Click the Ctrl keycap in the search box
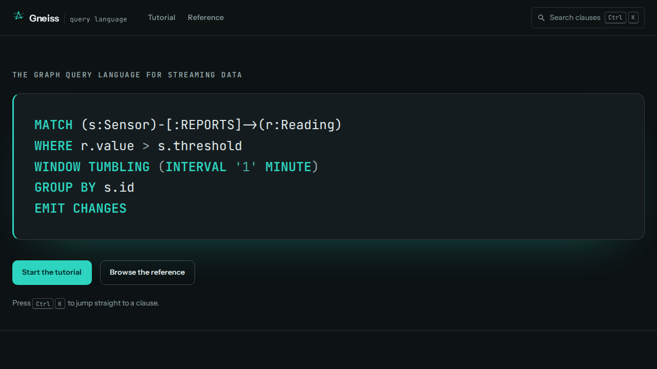657x369 pixels. click(x=615, y=18)
